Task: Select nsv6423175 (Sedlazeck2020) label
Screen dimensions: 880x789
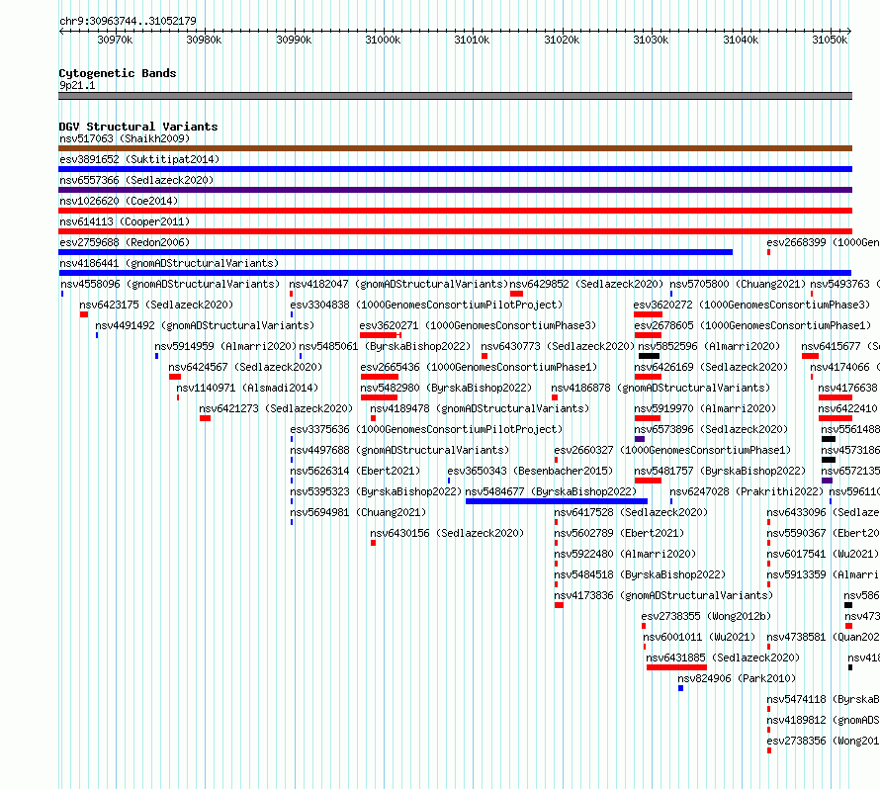Action: pos(156,305)
